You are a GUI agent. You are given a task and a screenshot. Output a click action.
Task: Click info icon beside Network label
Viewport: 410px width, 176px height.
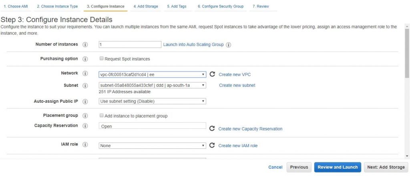pyautogui.click(x=85, y=73)
